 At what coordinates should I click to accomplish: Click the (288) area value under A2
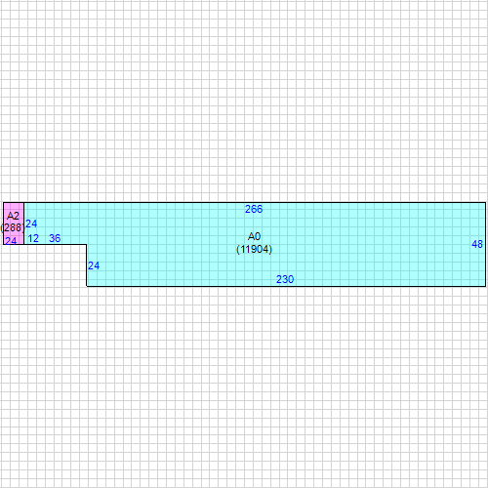click(13, 227)
